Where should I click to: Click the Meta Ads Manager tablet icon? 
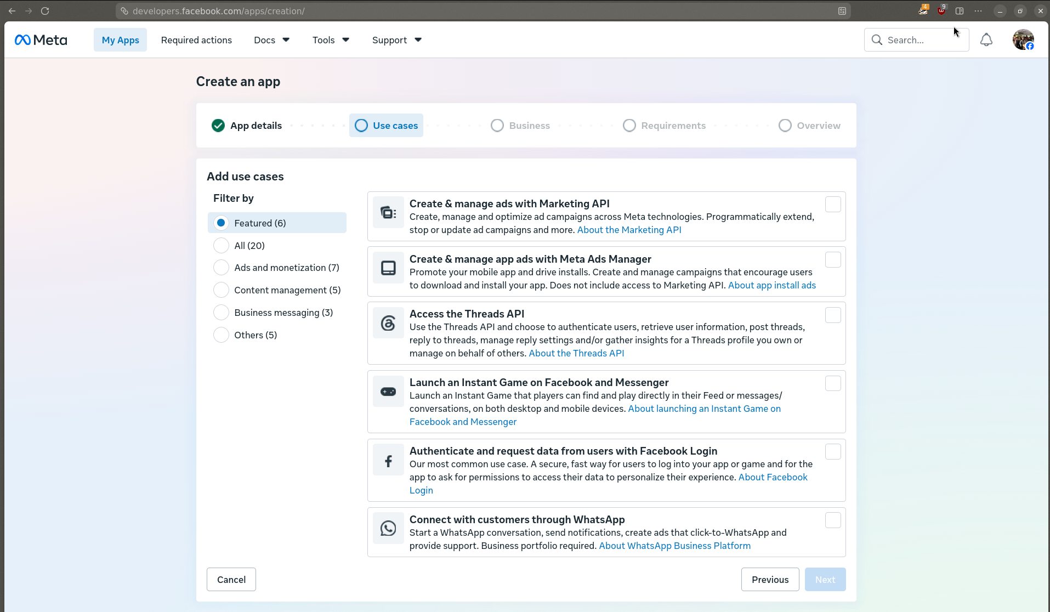[388, 268]
